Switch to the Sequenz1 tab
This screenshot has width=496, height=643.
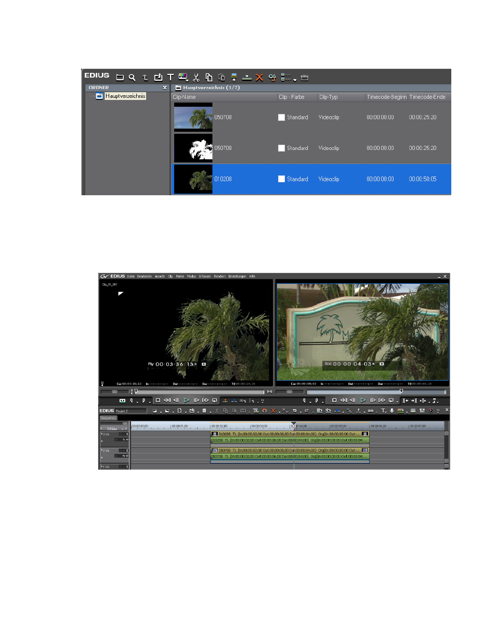[108, 418]
